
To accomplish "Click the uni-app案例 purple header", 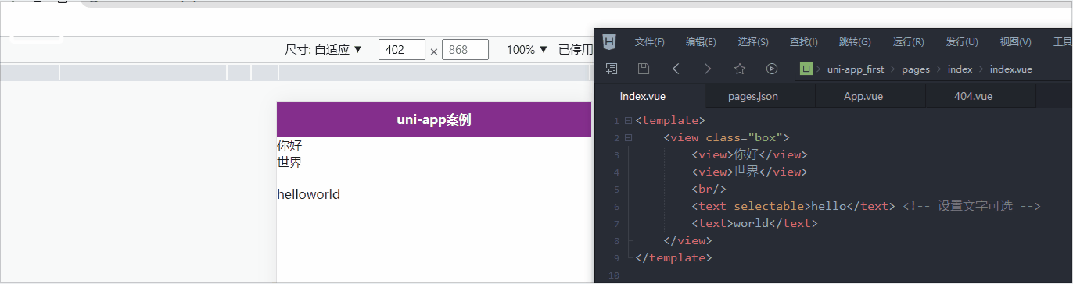I will point(434,119).
